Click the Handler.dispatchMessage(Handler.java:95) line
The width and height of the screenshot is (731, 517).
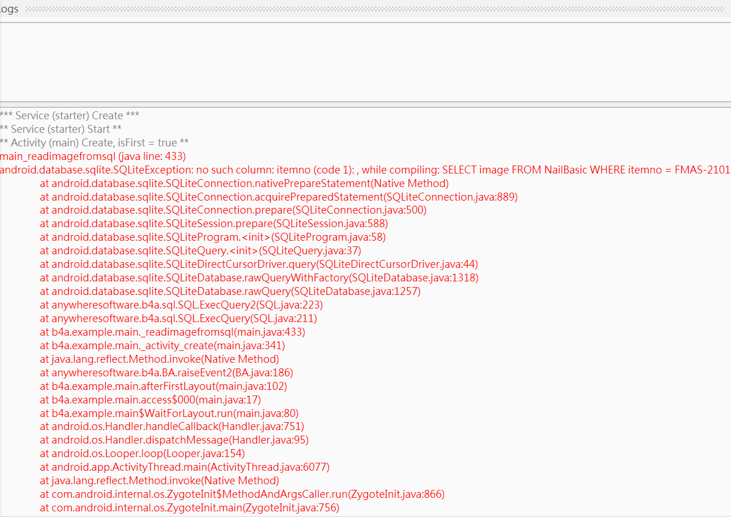point(175,440)
